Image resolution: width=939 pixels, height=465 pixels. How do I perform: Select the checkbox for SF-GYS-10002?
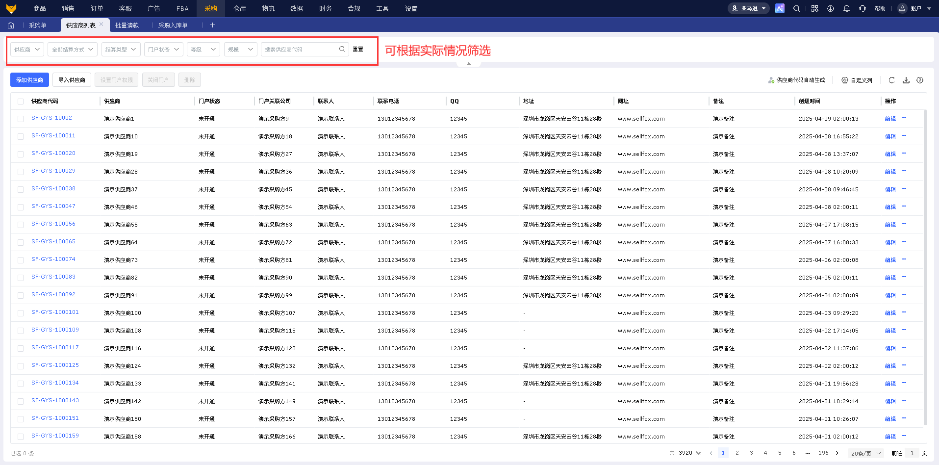point(21,119)
